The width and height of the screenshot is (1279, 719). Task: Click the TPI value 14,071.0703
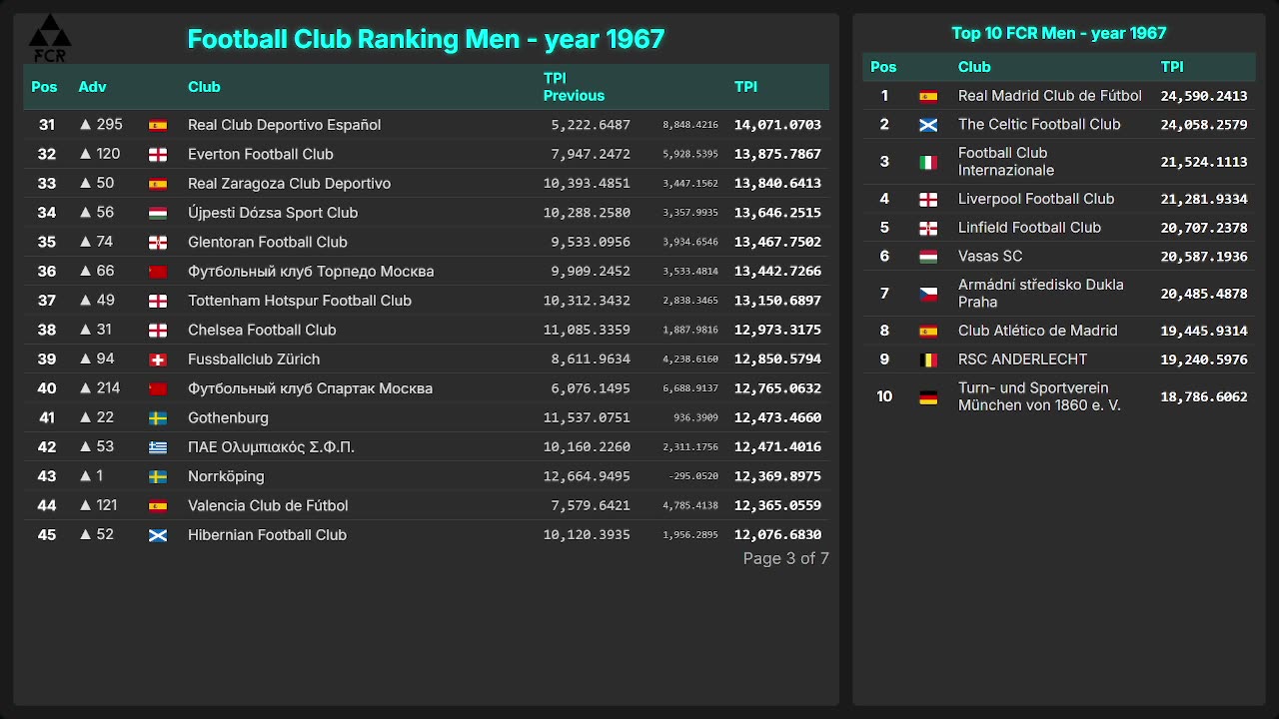pyautogui.click(x=777, y=125)
